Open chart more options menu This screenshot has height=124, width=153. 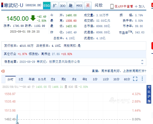coord(142,79)
